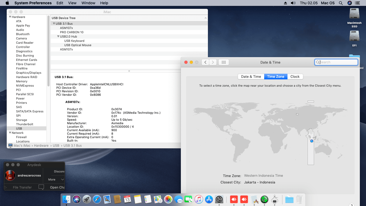Image resolution: width=366 pixels, height=206 pixels.
Task: Open the AnyDesk More dropdown
Action: 56,179
